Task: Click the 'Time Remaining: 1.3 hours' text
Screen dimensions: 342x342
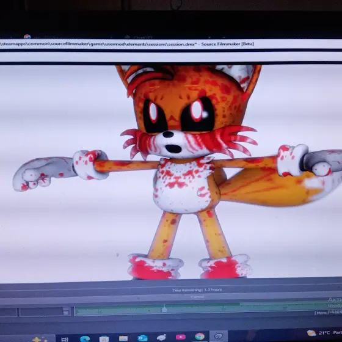Action: 197,290
